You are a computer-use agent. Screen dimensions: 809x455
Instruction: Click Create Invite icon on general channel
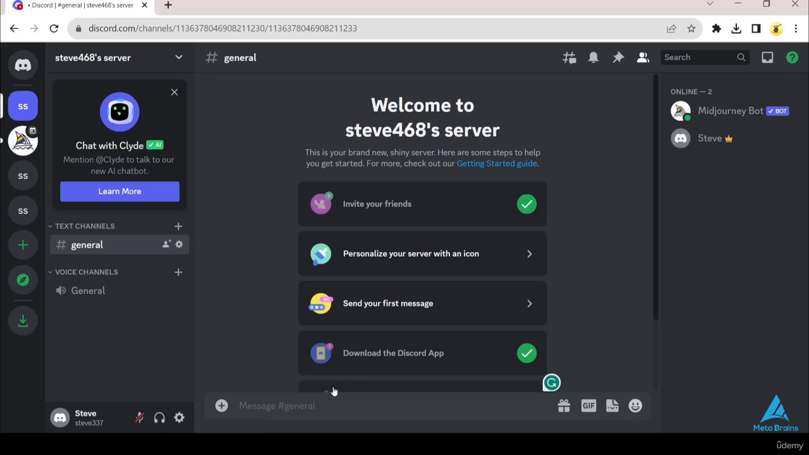point(166,245)
